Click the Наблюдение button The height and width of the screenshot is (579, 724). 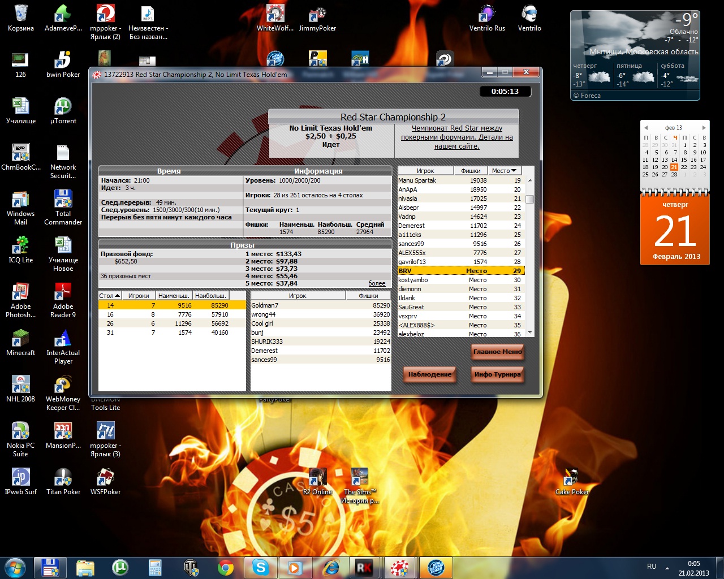[430, 374]
